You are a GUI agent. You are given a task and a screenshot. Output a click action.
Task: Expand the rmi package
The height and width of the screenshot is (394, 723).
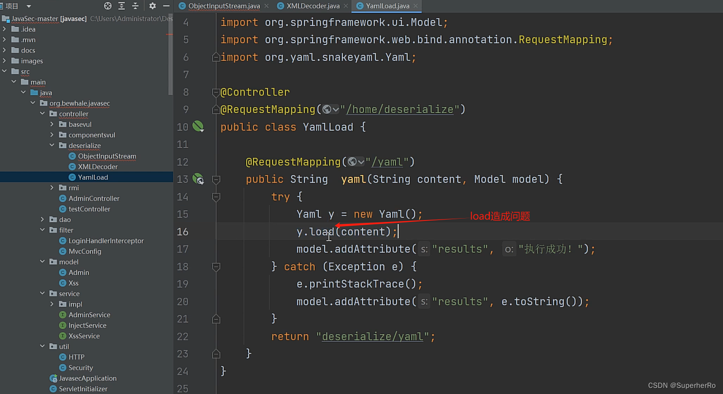coord(52,188)
